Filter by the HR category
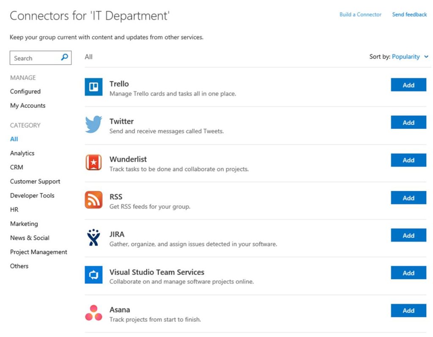The width and height of the screenshot is (433, 337). [14, 209]
